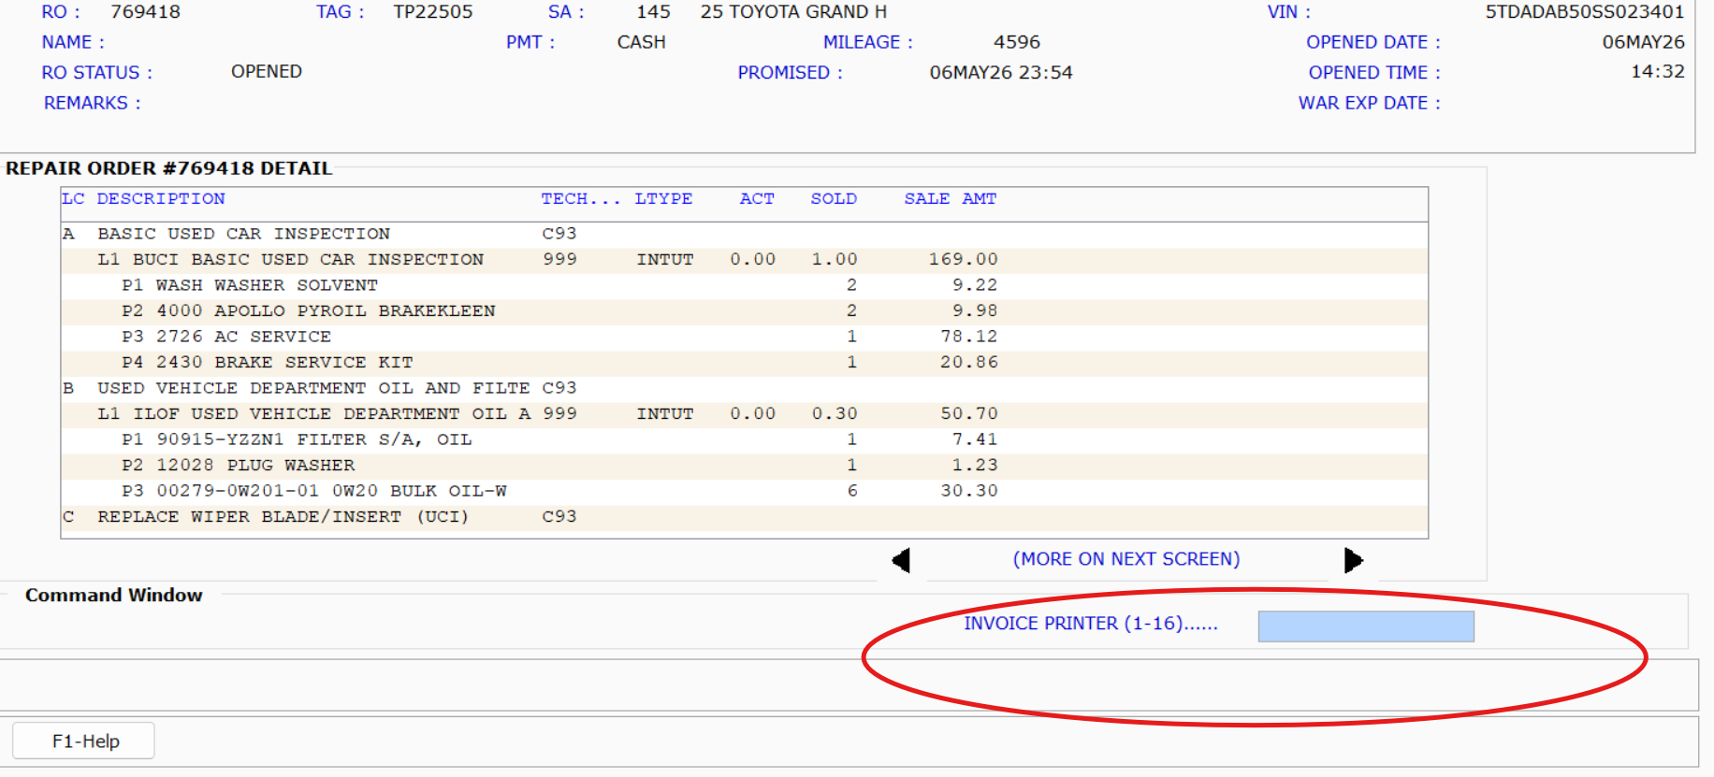This screenshot has height=777, width=1714.
Task: Click the MILEAGE value 4596
Action: pos(1017,42)
